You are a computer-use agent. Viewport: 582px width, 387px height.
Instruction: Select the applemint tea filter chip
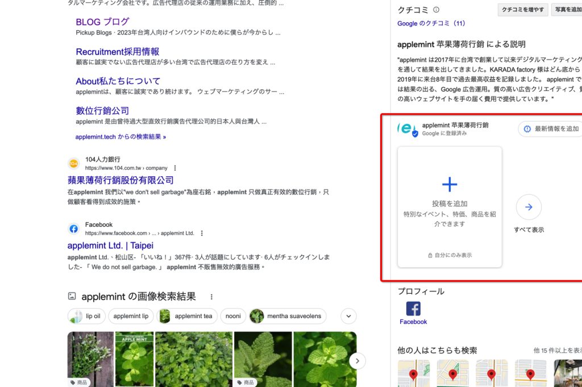click(187, 316)
